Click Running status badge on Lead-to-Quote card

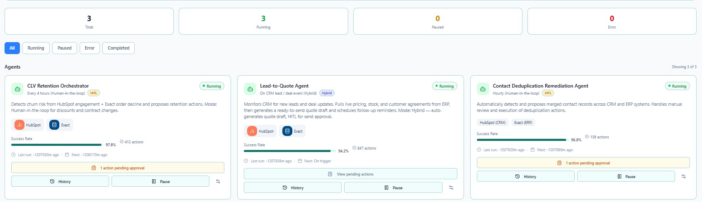point(445,86)
